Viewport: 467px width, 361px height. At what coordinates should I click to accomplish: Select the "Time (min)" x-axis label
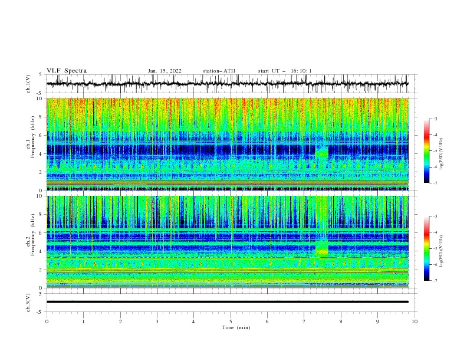click(x=236, y=327)
